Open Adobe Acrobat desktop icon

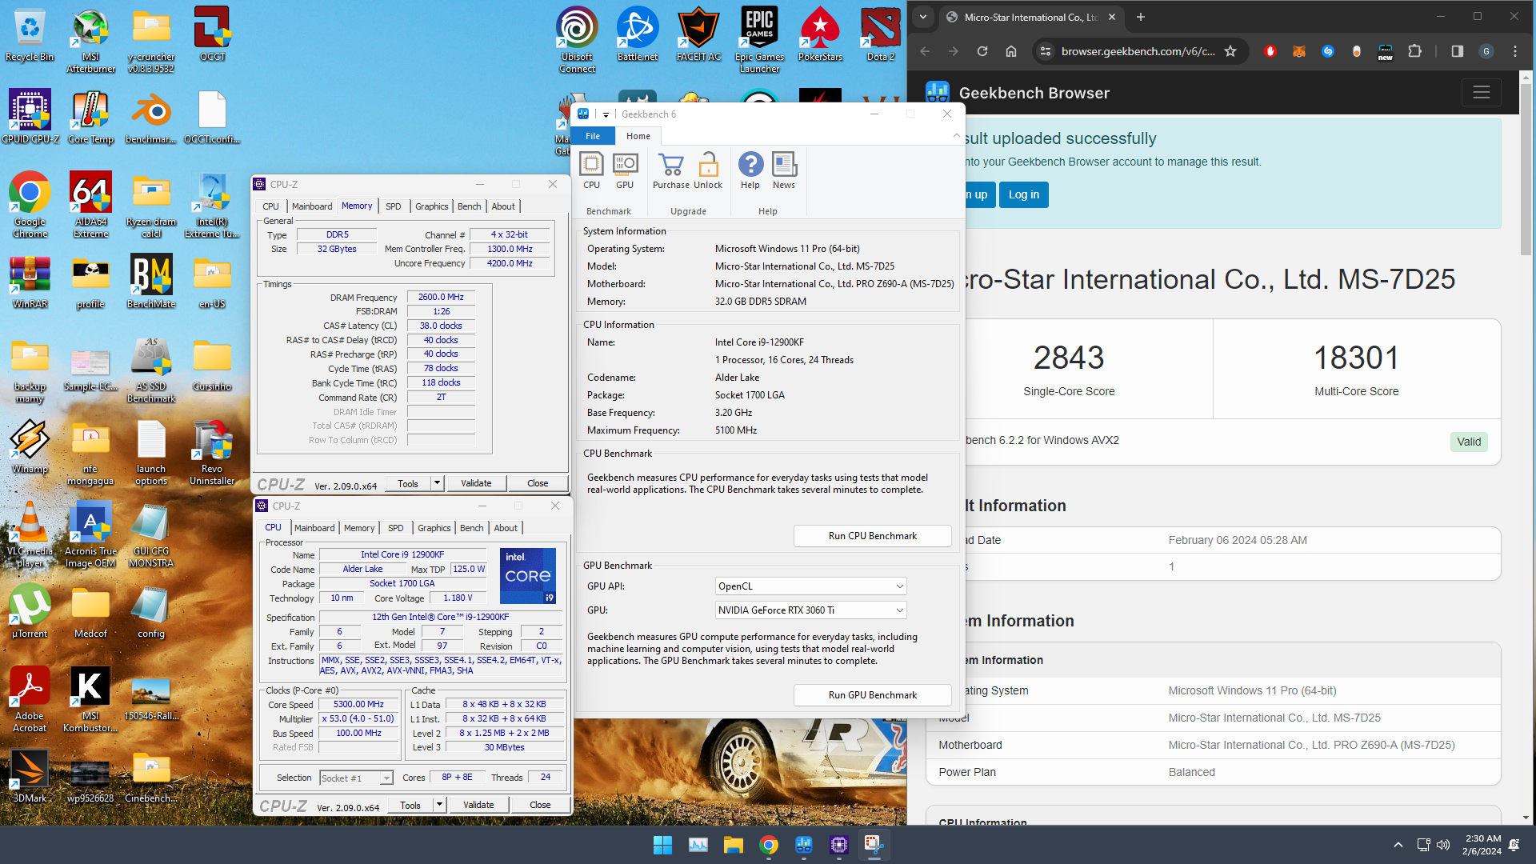(x=30, y=700)
